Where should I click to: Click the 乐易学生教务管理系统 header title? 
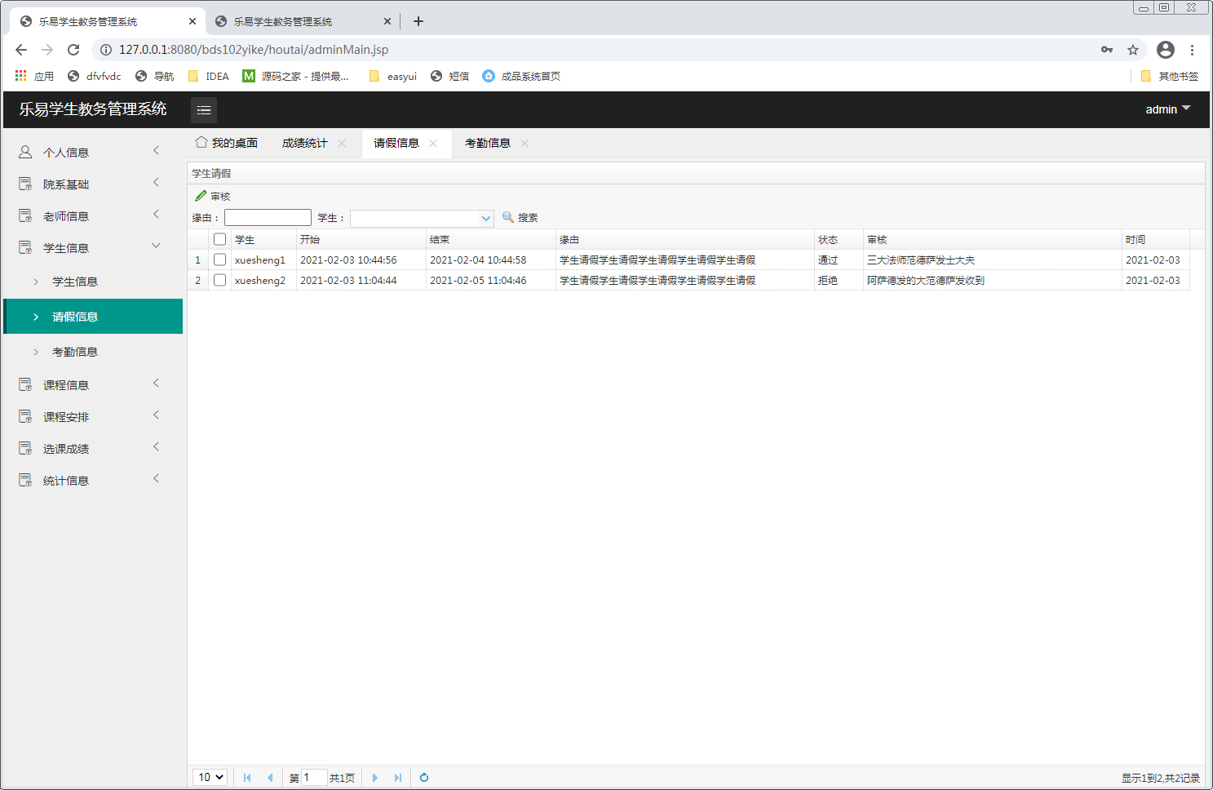(x=93, y=109)
